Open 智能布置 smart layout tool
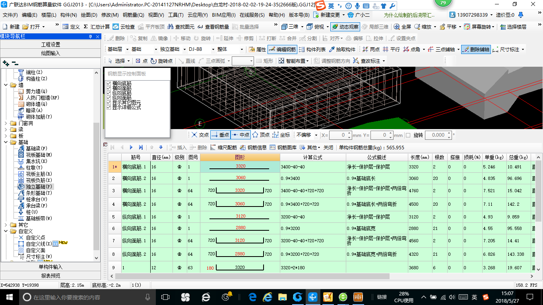 click(294, 61)
